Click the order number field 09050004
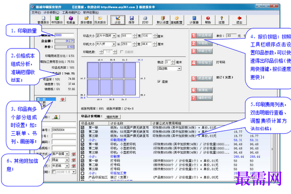Screen dimensions: 291x194 (63, 130)
